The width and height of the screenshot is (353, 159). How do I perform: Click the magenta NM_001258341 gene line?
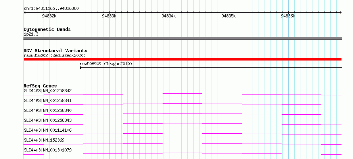pos(182,104)
